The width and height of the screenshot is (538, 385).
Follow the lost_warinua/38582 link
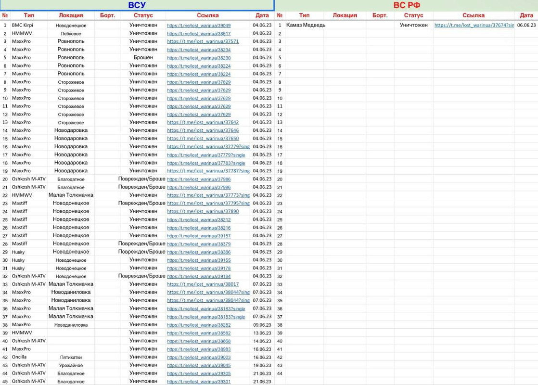199,333
